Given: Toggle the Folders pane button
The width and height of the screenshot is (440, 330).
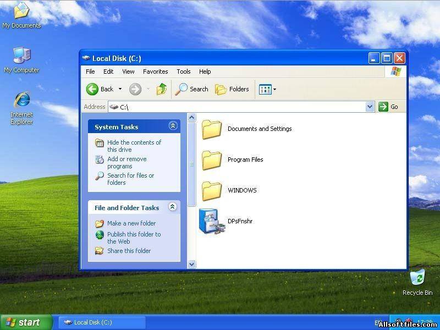Looking at the screenshot, I should (232, 89).
